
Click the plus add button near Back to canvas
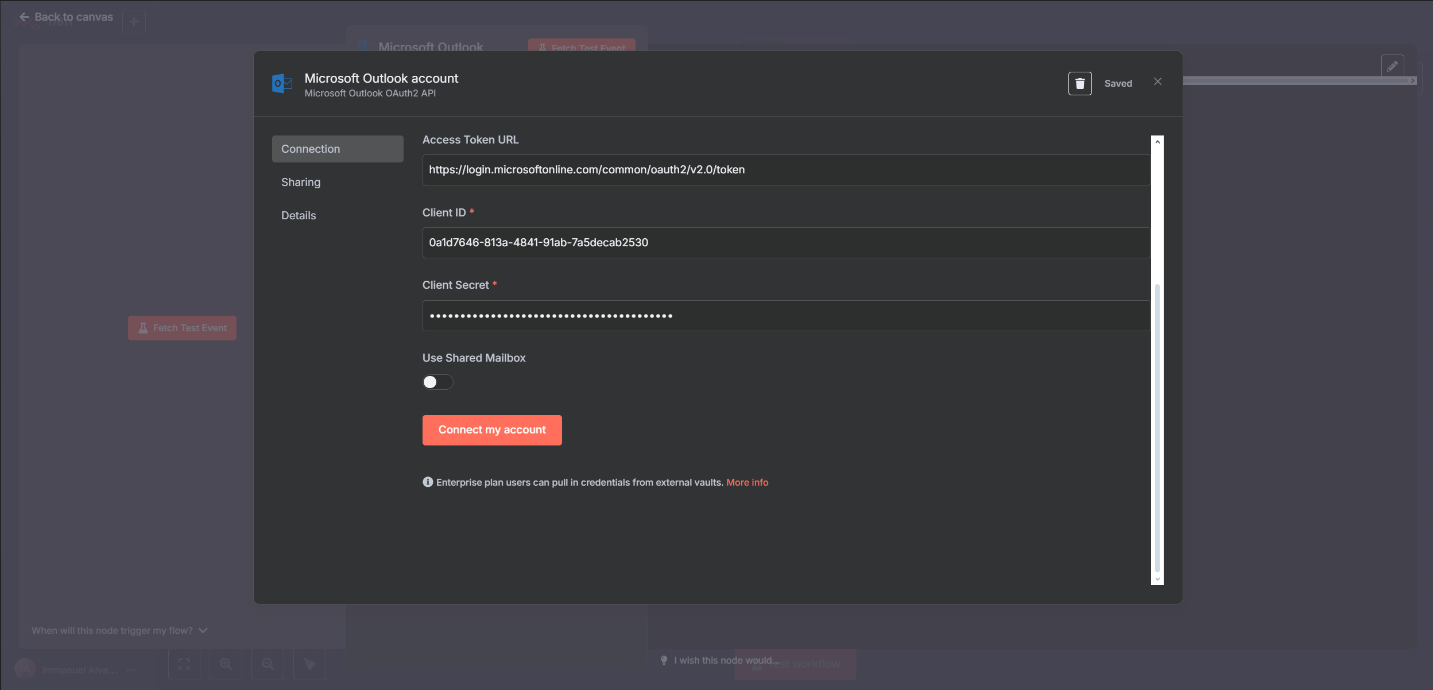coord(134,22)
